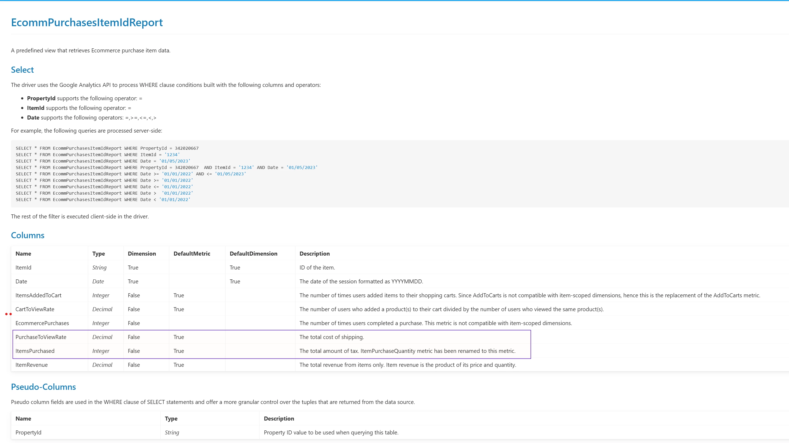Image resolution: width=789 pixels, height=443 pixels.
Task: Click the '1234' value in second query
Action: coord(172,155)
